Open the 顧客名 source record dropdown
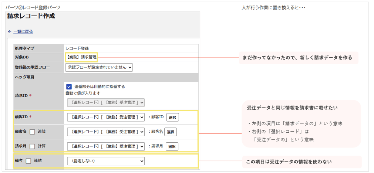Image resolution: width=374 pixels, height=173 pixels. 106,132
